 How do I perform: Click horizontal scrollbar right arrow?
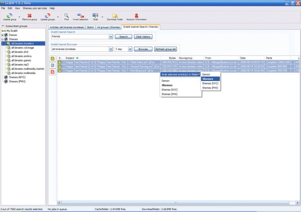coord(297,202)
